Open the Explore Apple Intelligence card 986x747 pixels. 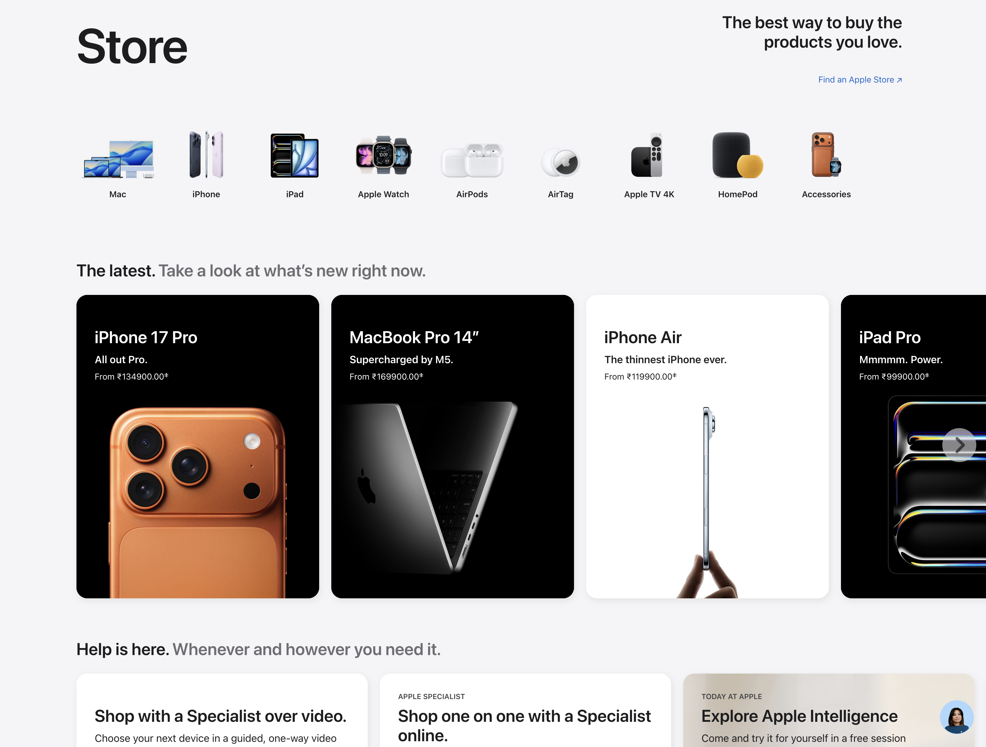coord(829,711)
